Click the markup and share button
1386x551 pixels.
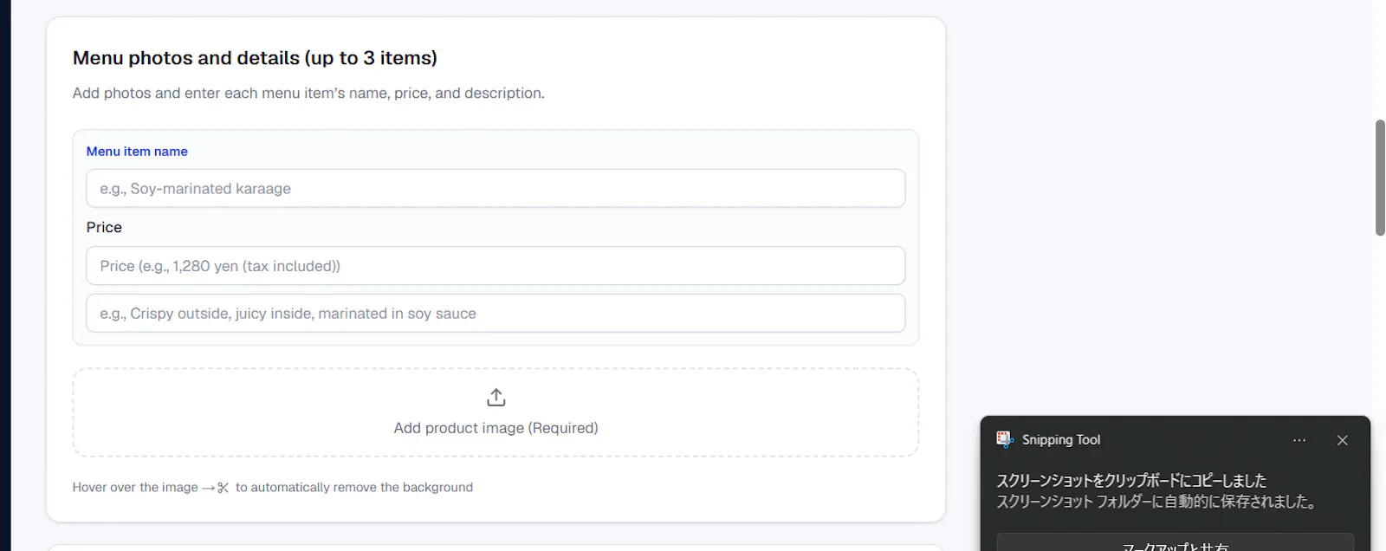coord(1176,544)
